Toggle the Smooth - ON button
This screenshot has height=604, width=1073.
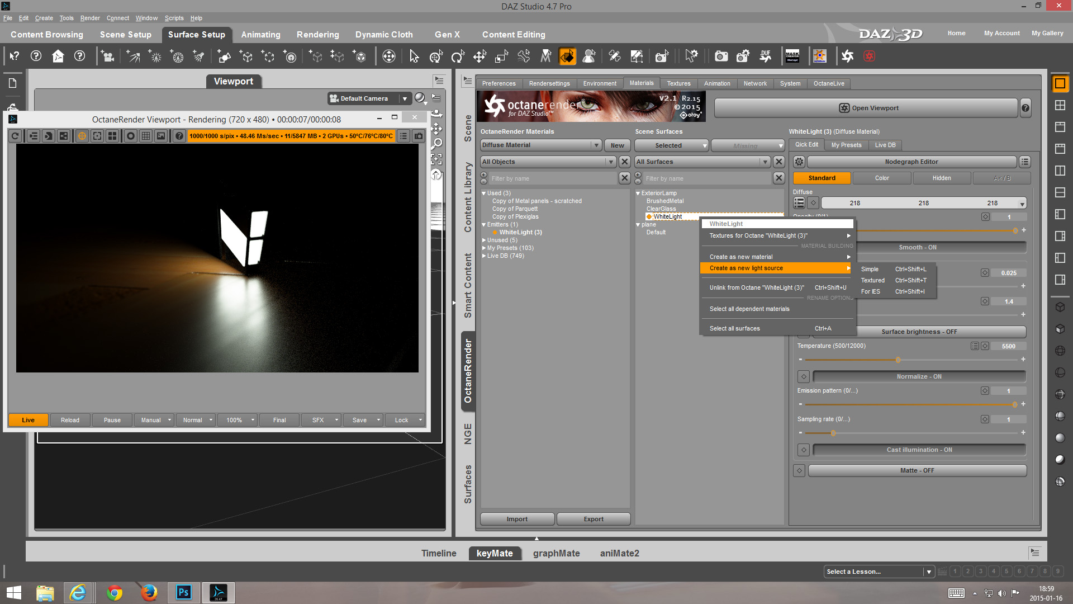(917, 247)
